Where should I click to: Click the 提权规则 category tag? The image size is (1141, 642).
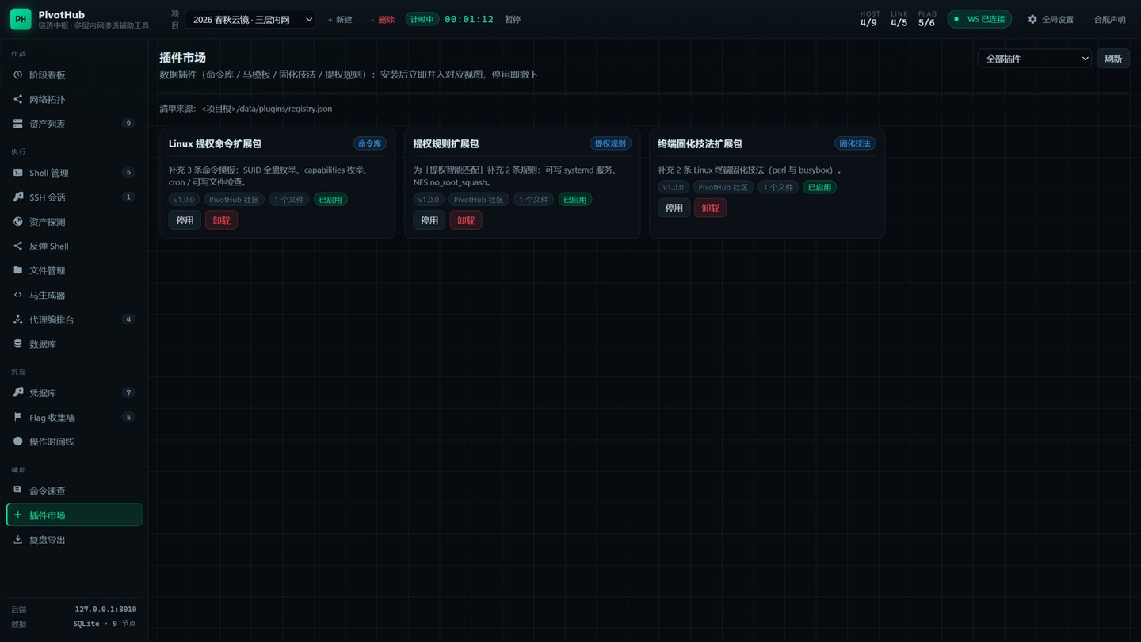pyautogui.click(x=610, y=143)
